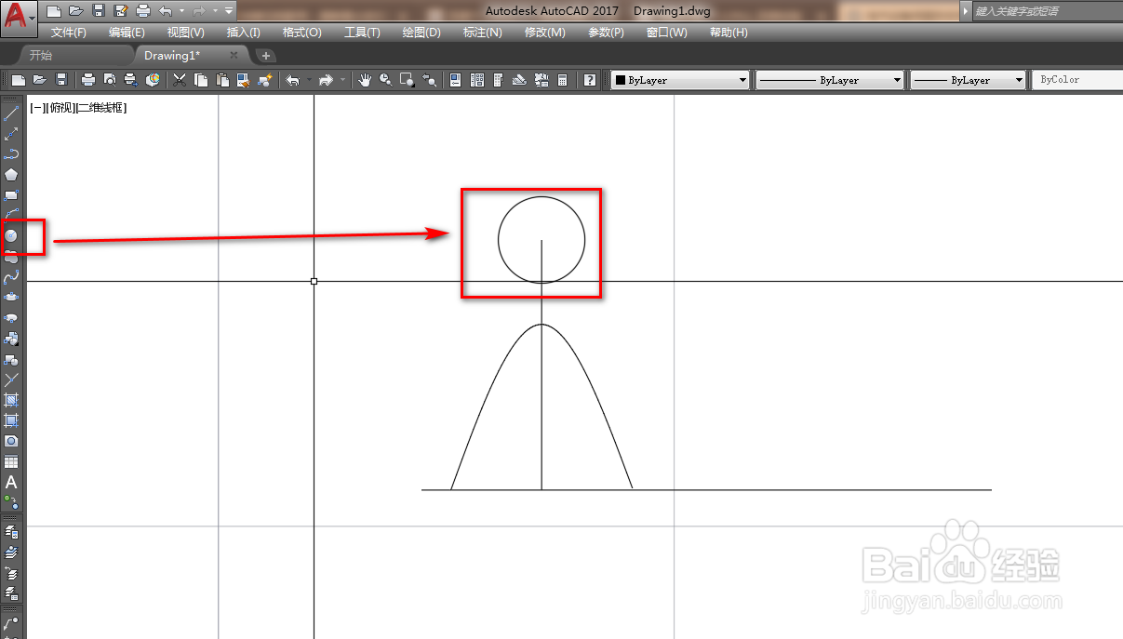This screenshot has height=639, width=1123.
Task: Expand undo history arrow in standard toolbar
Action: pos(308,80)
